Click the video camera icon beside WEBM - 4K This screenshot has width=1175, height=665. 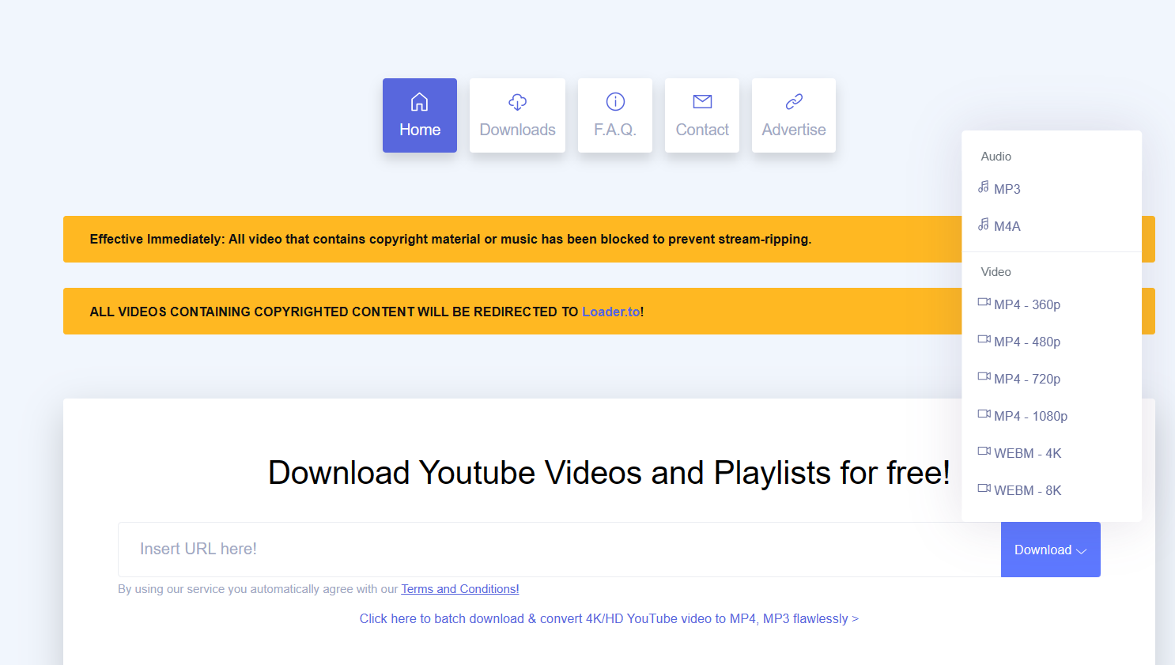[984, 451]
